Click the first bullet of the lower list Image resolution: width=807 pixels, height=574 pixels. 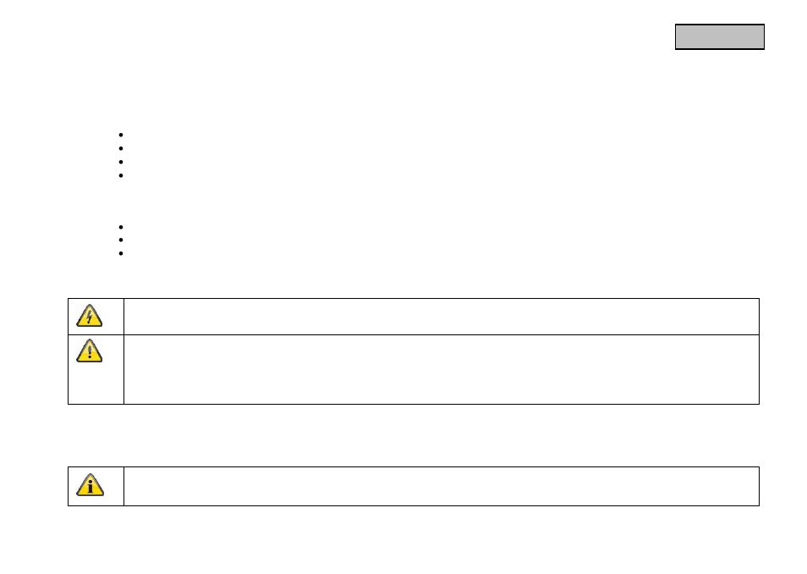coord(121,227)
